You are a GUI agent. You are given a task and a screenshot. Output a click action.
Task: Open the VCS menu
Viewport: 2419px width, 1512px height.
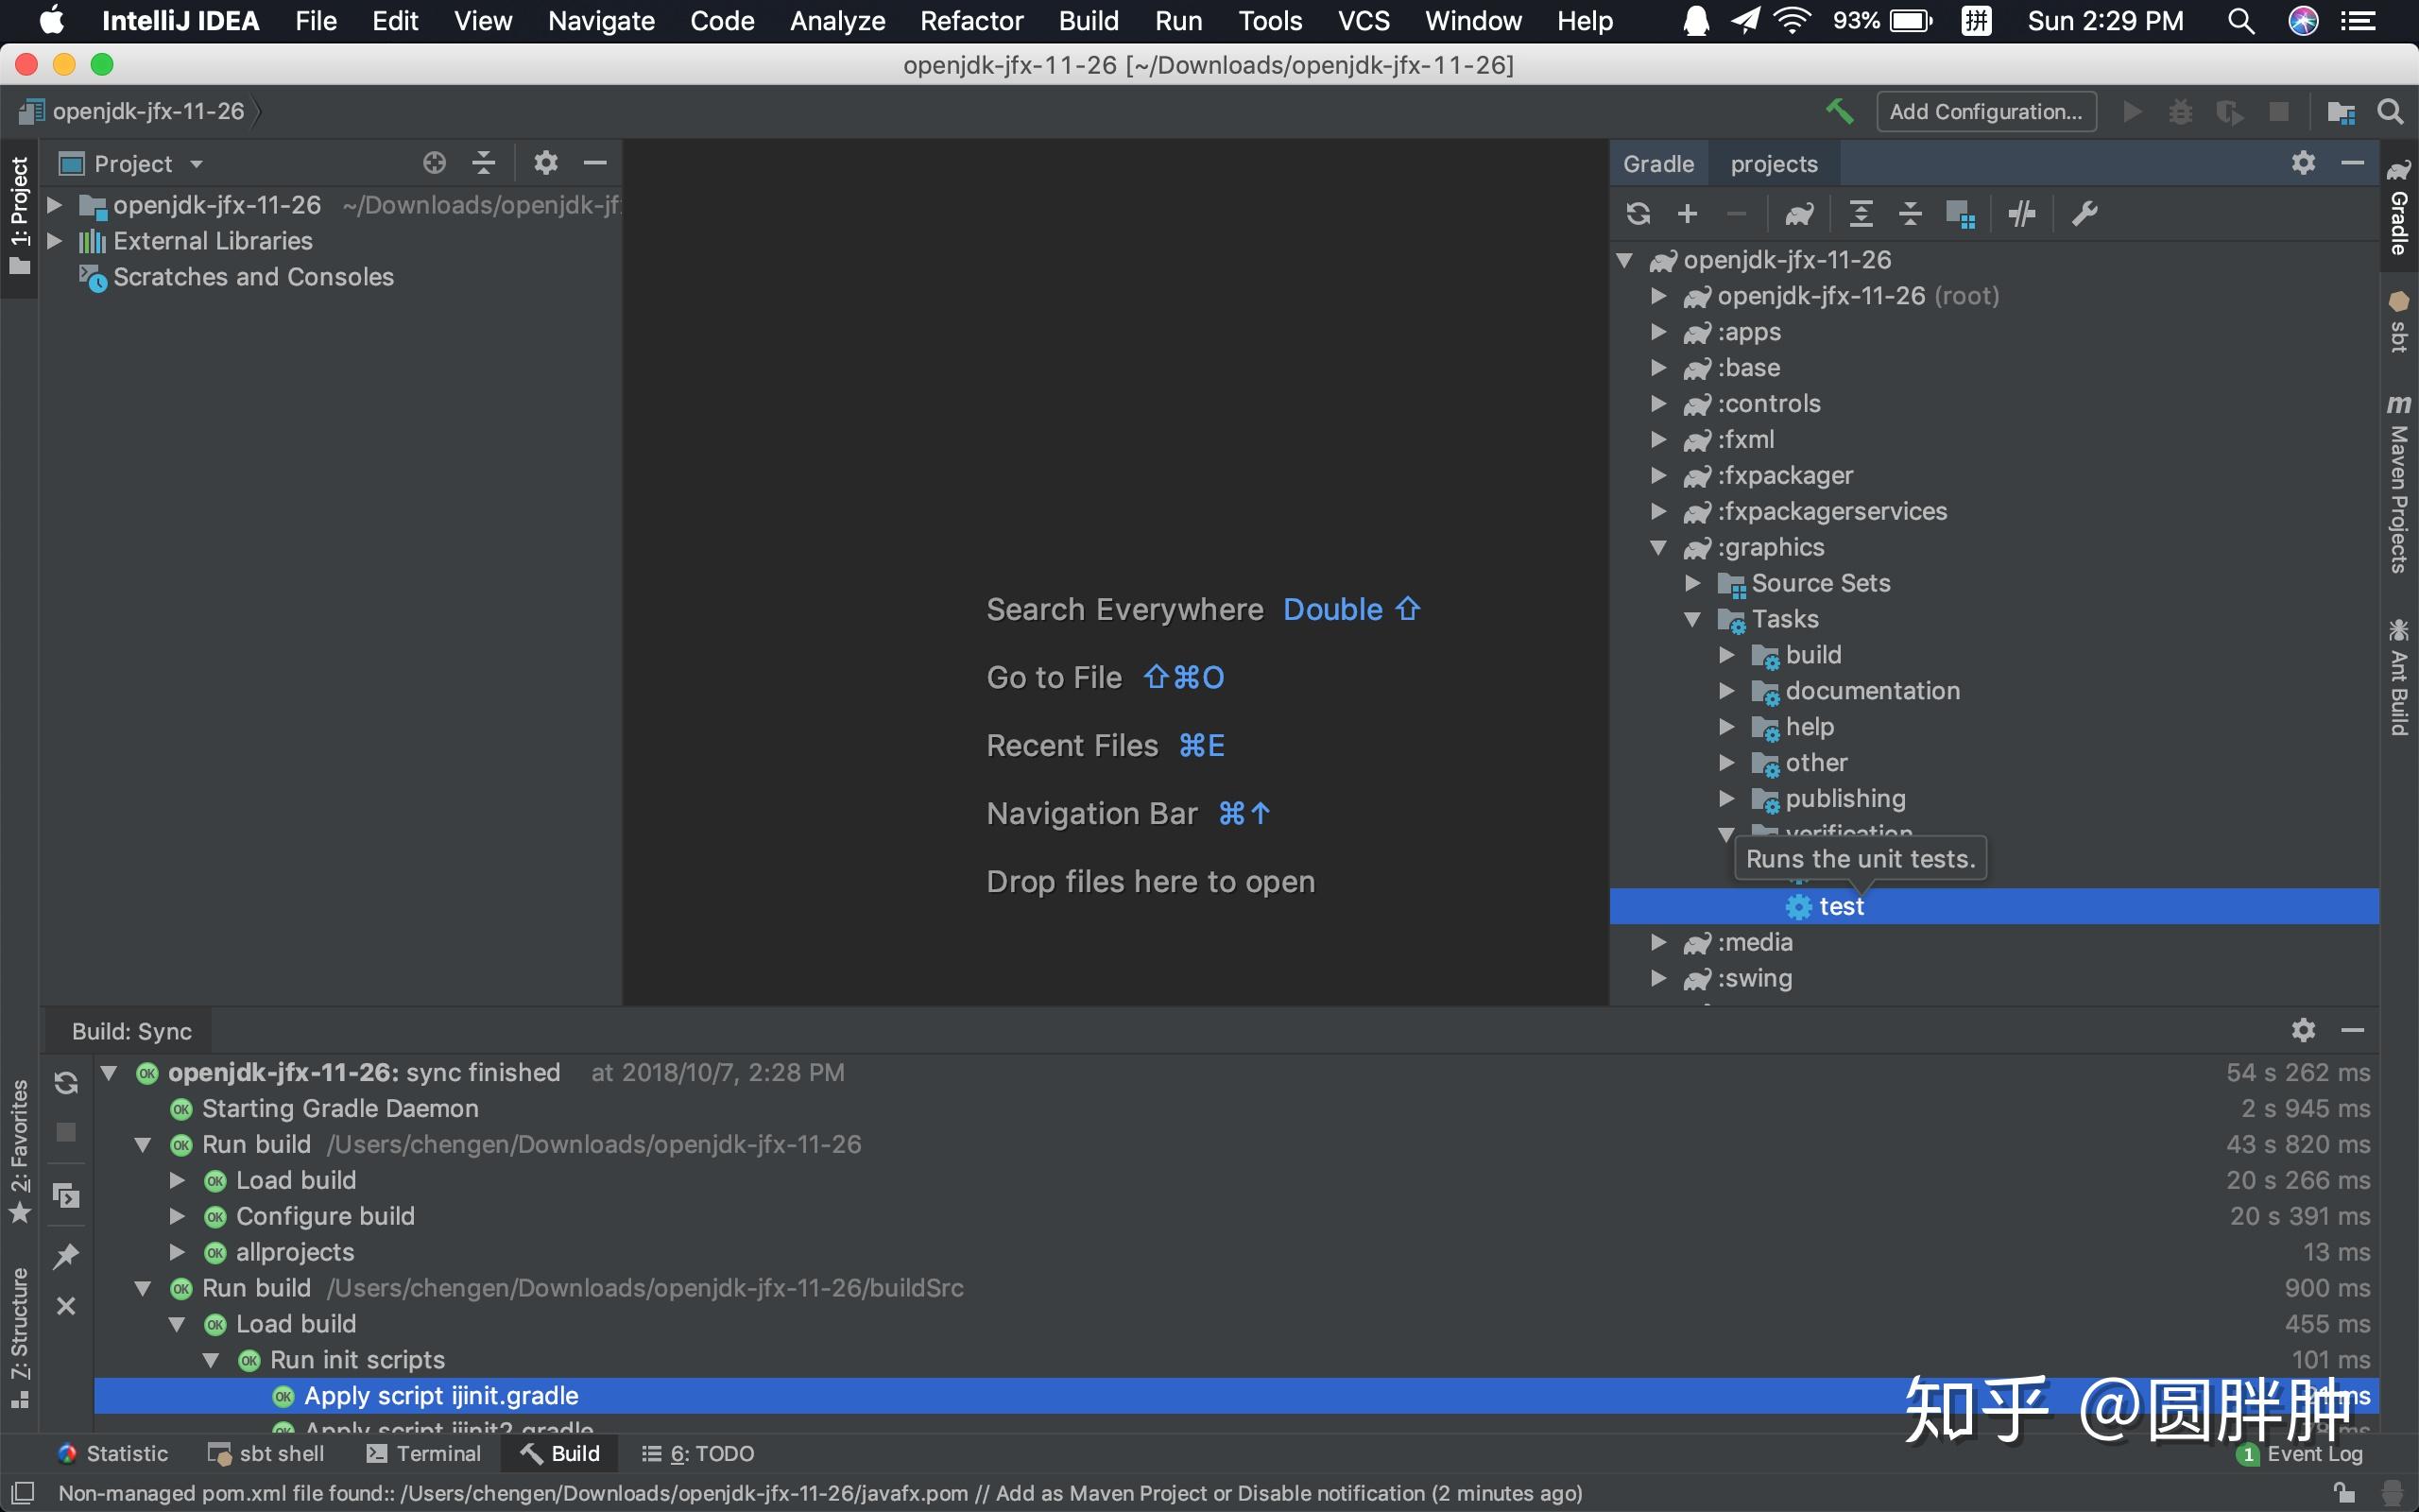click(1364, 21)
